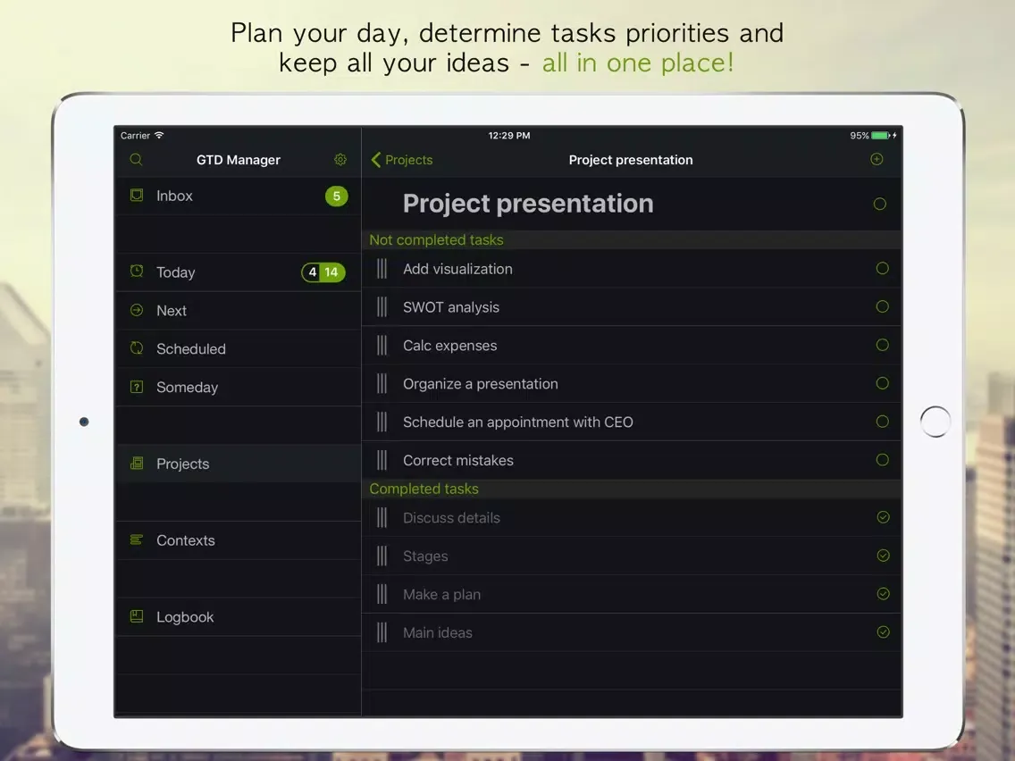Check off Add visualization task
Screen dimensions: 1015x761
coord(882,268)
